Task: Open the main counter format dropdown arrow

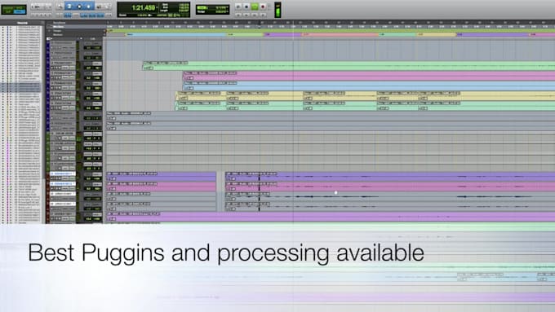Action: [x=157, y=7]
